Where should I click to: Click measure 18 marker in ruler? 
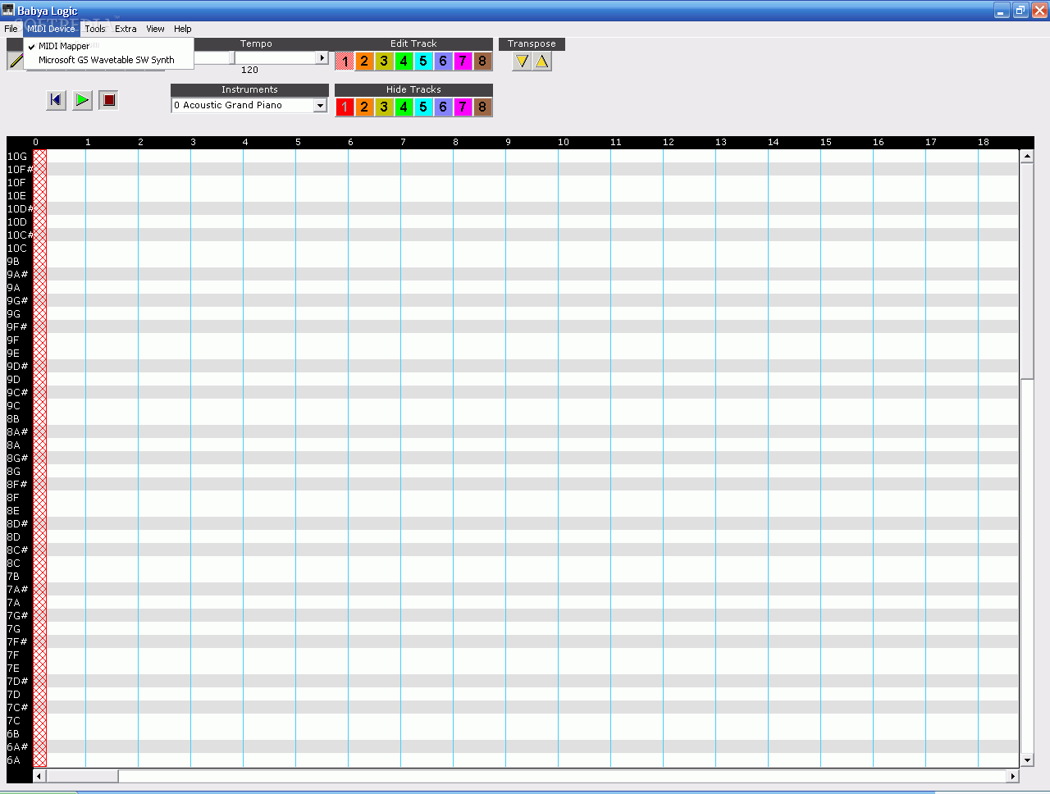coord(984,142)
